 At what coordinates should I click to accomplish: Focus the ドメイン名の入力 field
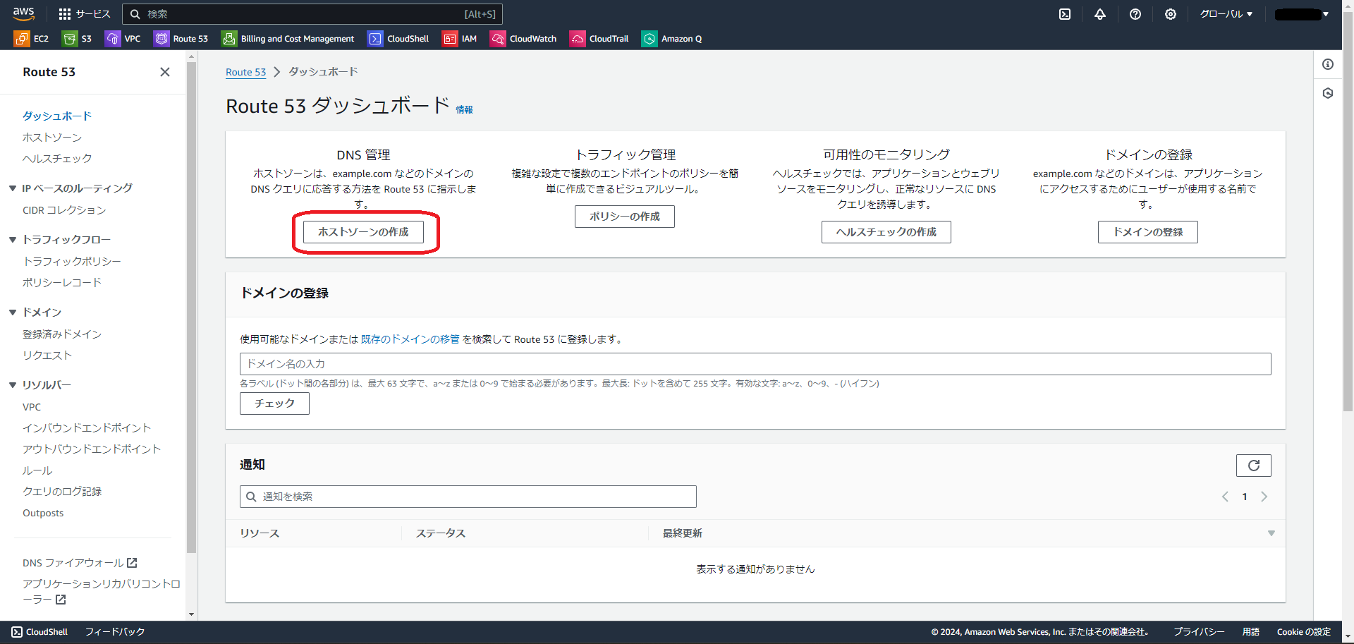click(755, 364)
